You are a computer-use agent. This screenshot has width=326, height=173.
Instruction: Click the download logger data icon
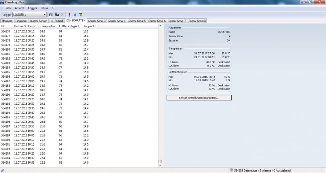pyautogui.click(x=57, y=15)
